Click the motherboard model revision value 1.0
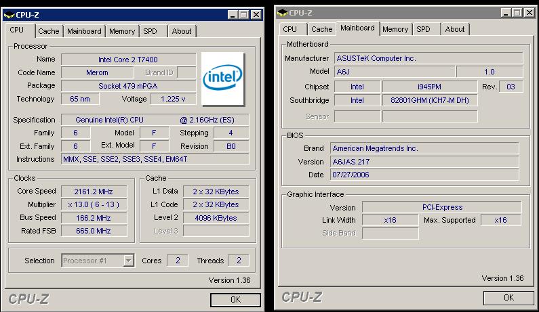This screenshot has width=539, height=312. pyautogui.click(x=490, y=72)
